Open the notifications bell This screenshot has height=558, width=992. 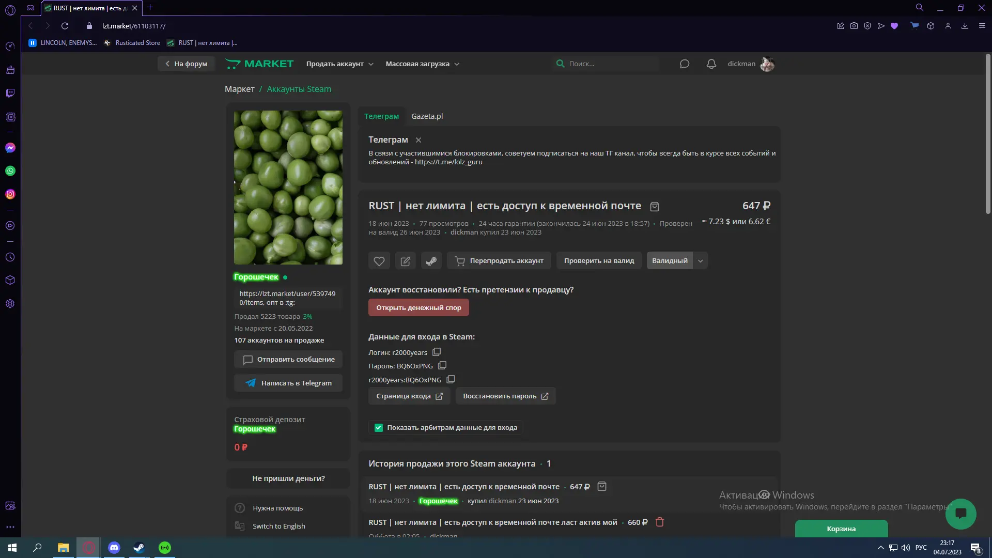point(711,64)
